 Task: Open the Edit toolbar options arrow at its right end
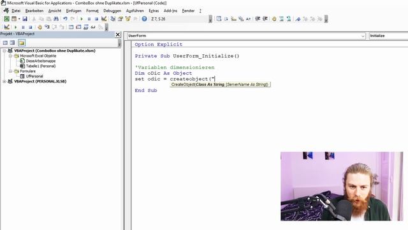point(326,19)
